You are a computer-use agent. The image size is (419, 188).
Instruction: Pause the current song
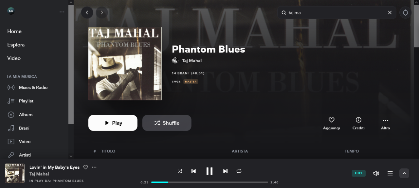209,171
